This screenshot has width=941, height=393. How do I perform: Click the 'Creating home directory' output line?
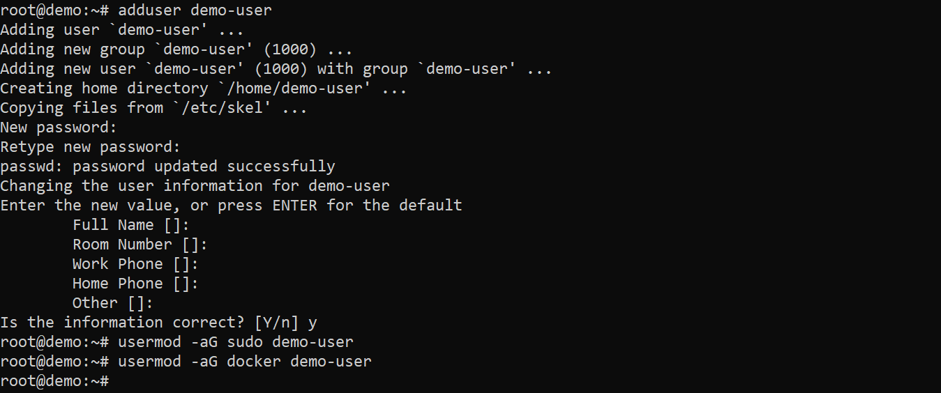pos(204,88)
